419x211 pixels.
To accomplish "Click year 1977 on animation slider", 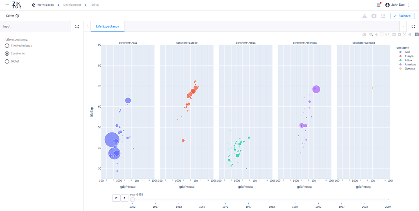I will pyautogui.click(x=248, y=207).
